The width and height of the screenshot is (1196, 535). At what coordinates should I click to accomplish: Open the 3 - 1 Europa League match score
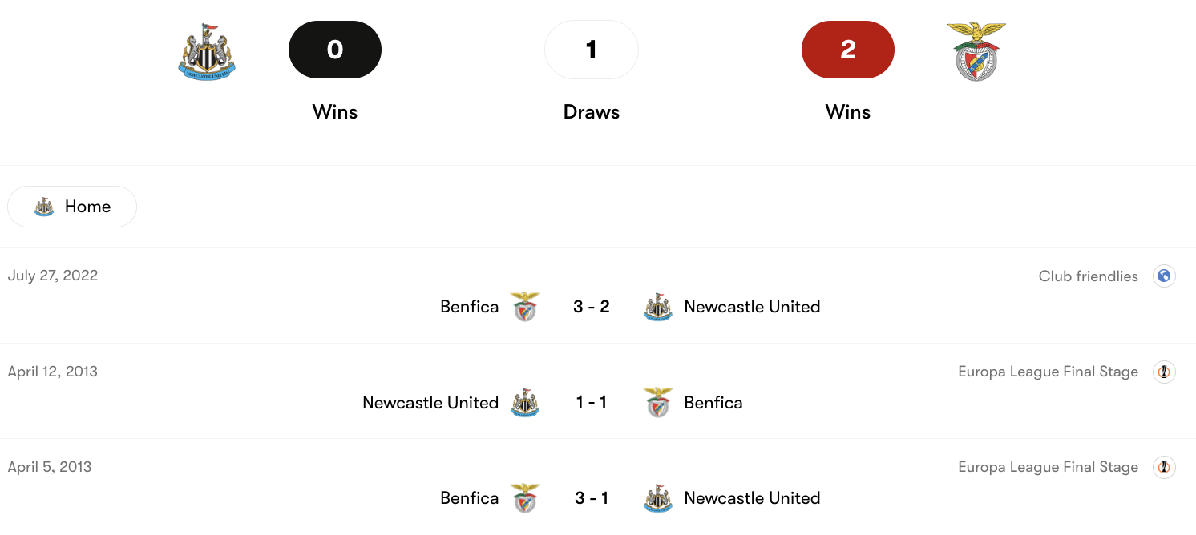[x=592, y=498]
